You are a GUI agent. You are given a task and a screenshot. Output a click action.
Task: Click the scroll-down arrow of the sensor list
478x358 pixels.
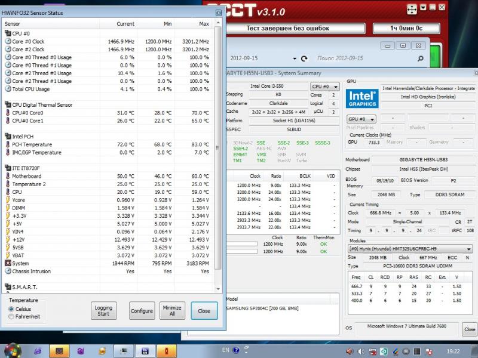(218, 289)
